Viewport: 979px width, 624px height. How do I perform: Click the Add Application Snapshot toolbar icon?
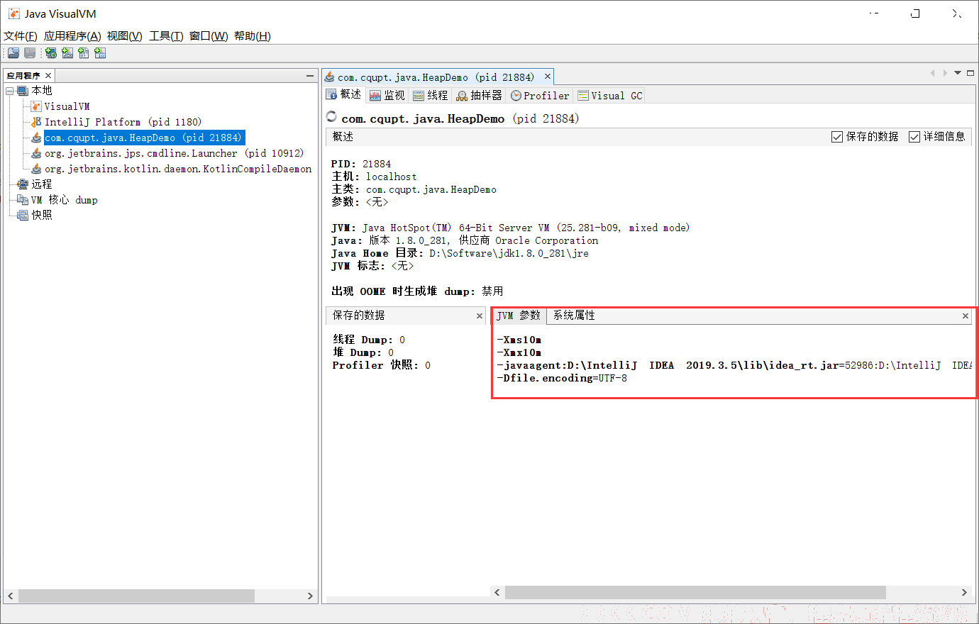tap(100, 53)
